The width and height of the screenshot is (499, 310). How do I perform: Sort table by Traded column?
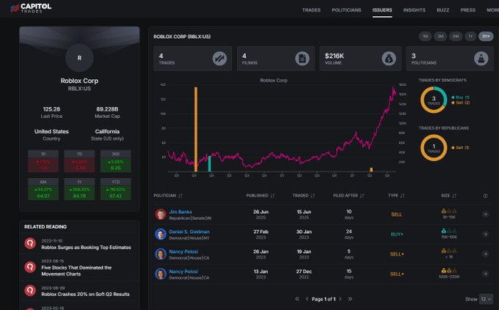pos(304,196)
